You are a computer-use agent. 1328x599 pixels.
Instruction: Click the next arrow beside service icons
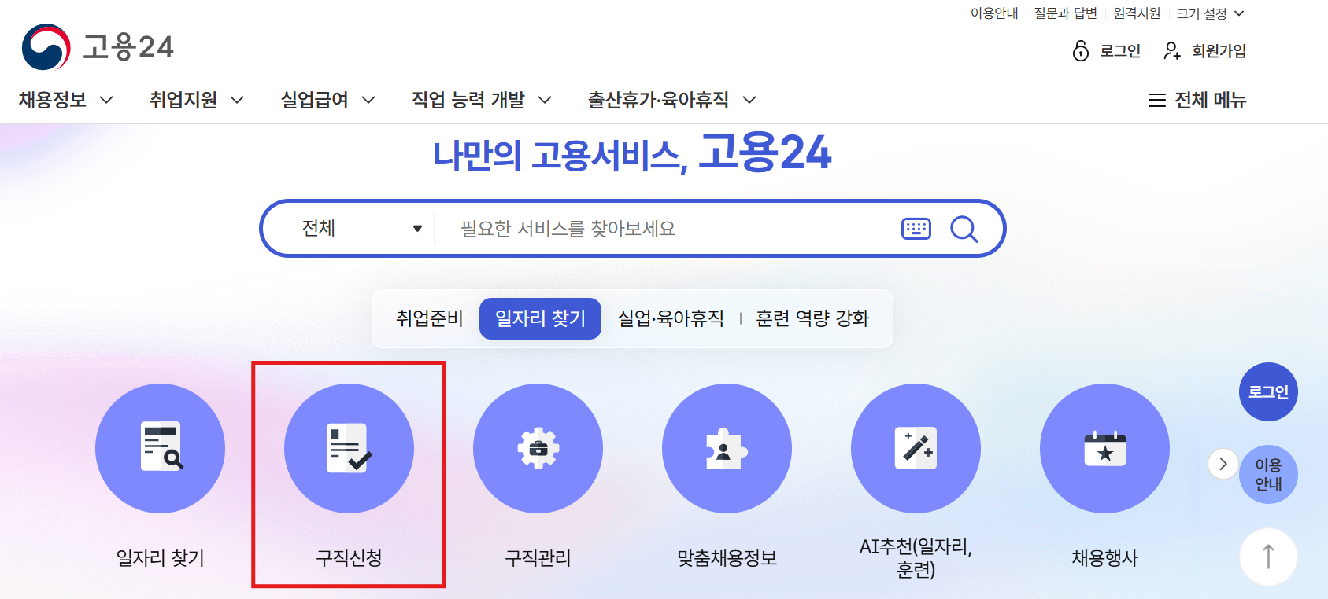coord(1223,464)
